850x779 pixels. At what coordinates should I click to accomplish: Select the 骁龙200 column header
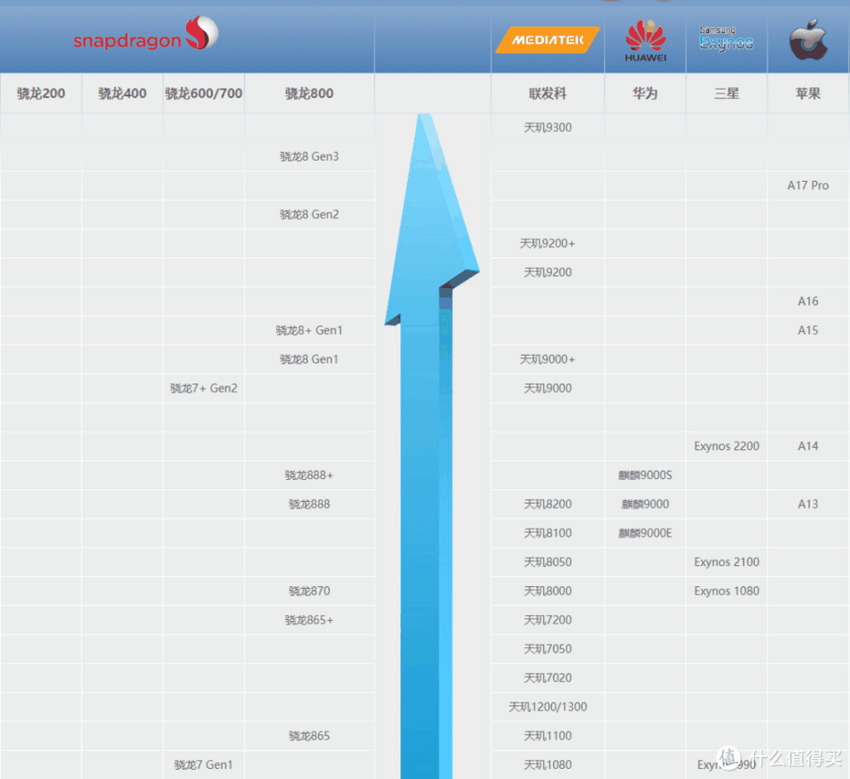41,93
